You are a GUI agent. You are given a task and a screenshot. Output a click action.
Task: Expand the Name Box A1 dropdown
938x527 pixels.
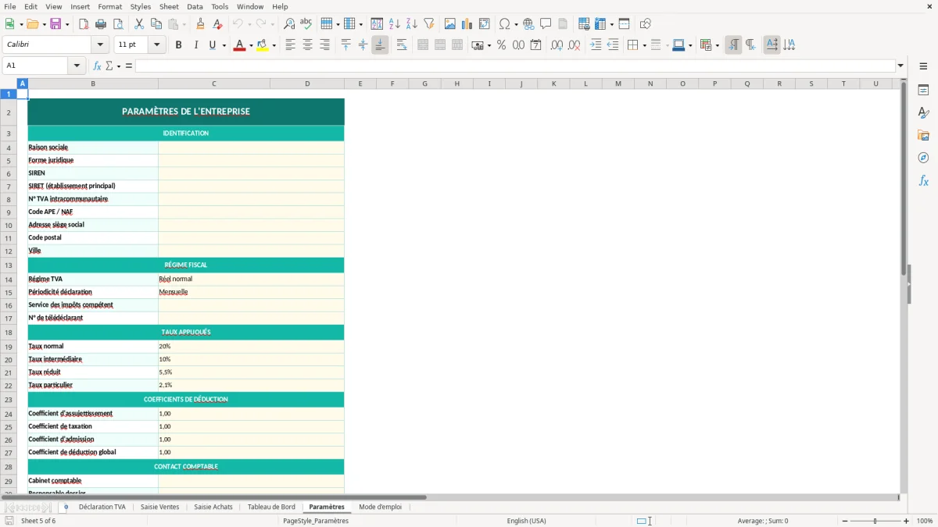tap(77, 66)
